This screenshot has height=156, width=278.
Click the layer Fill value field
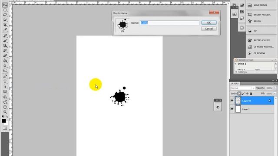269,94
